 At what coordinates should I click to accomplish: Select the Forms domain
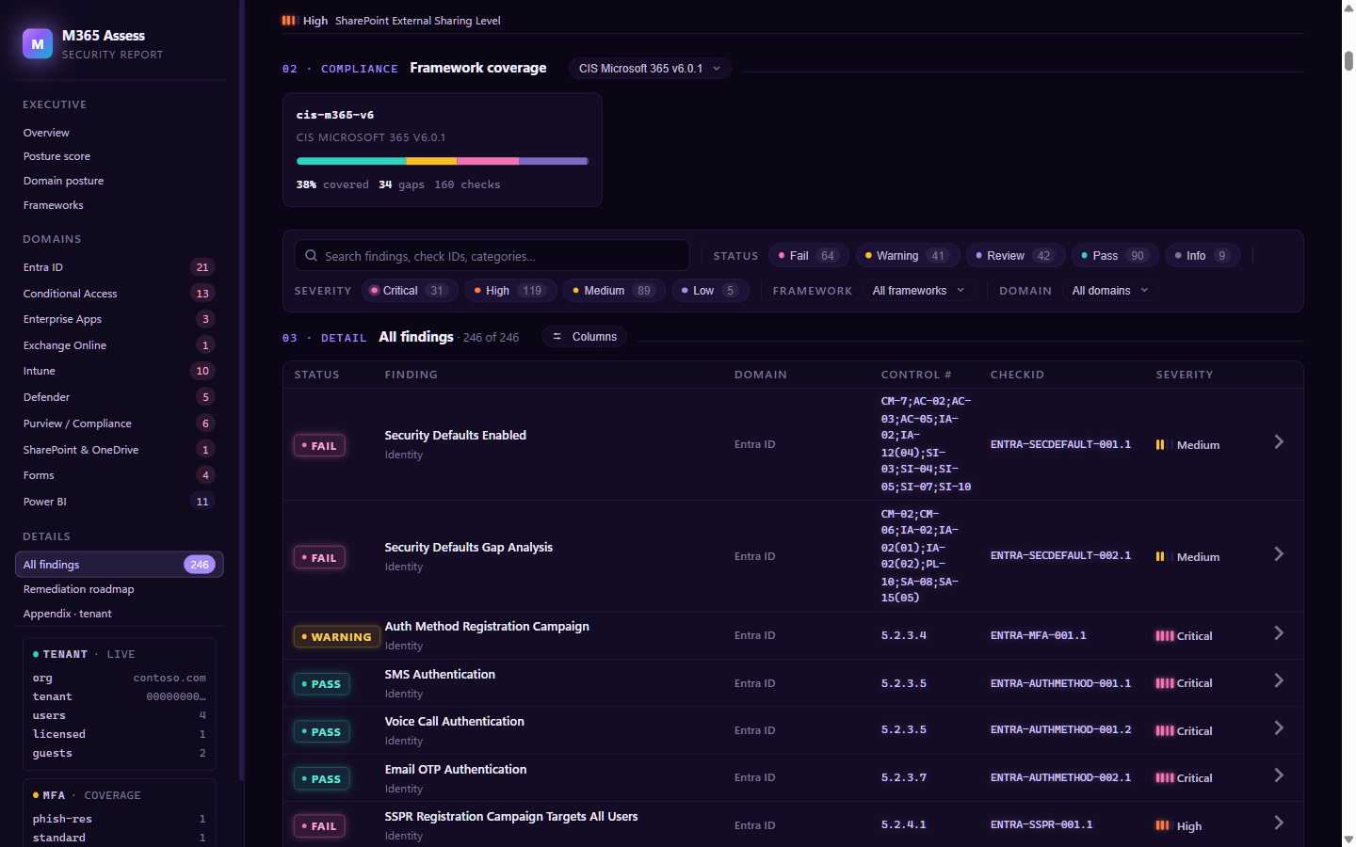(x=119, y=475)
